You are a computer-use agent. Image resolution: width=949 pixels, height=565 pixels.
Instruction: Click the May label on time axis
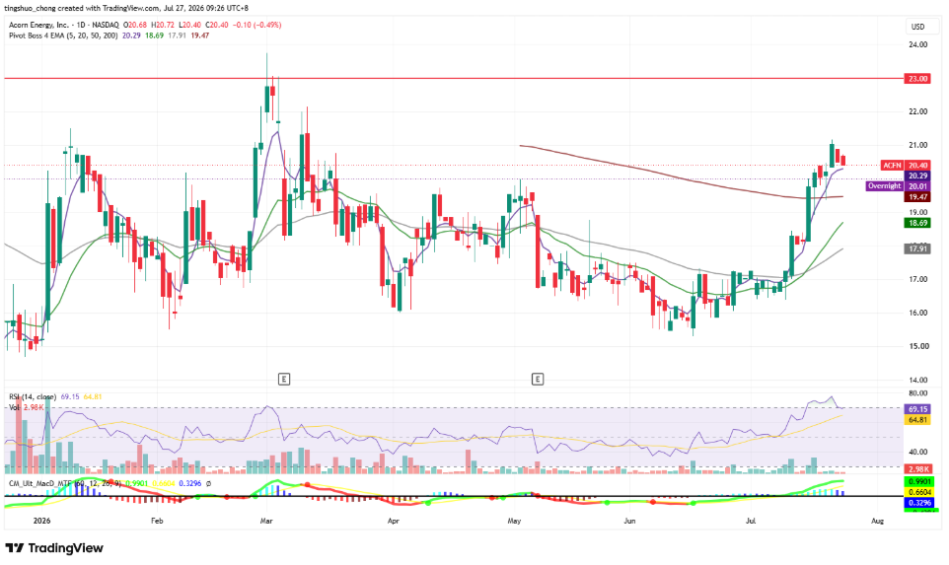pyautogui.click(x=514, y=521)
